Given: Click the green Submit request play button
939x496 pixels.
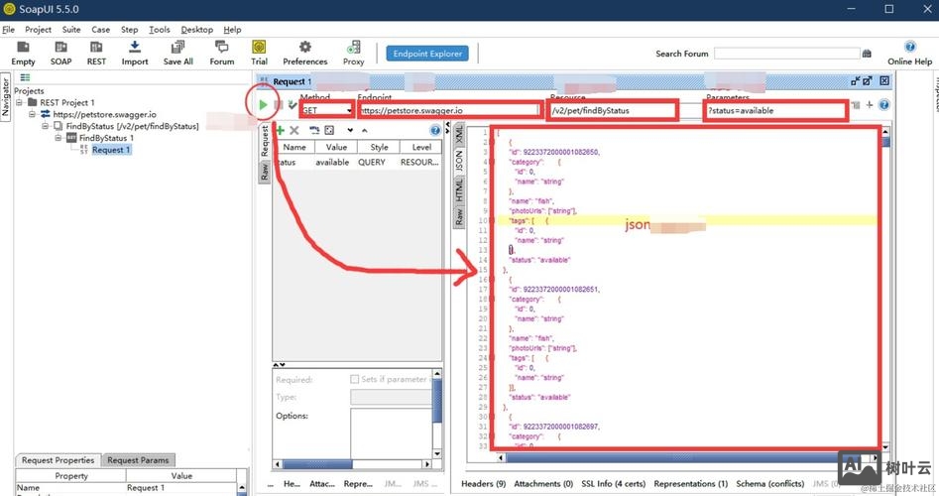Looking at the screenshot, I should [x=262, y=104].
